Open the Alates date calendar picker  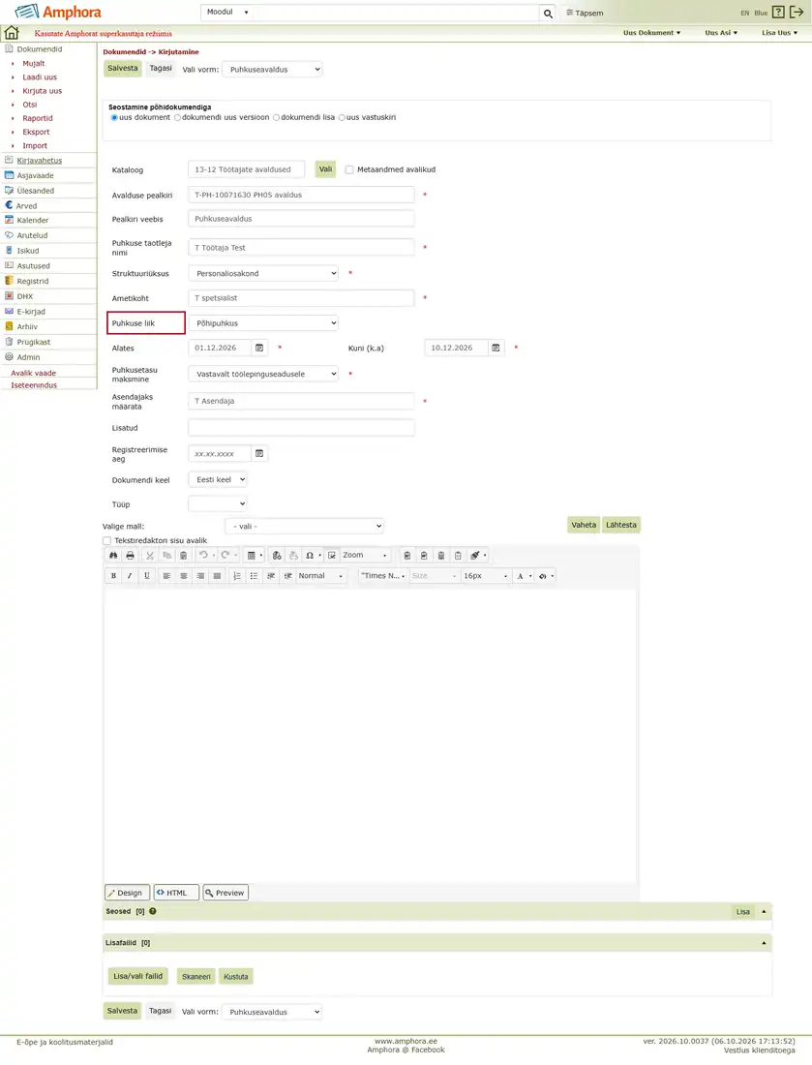259,348
